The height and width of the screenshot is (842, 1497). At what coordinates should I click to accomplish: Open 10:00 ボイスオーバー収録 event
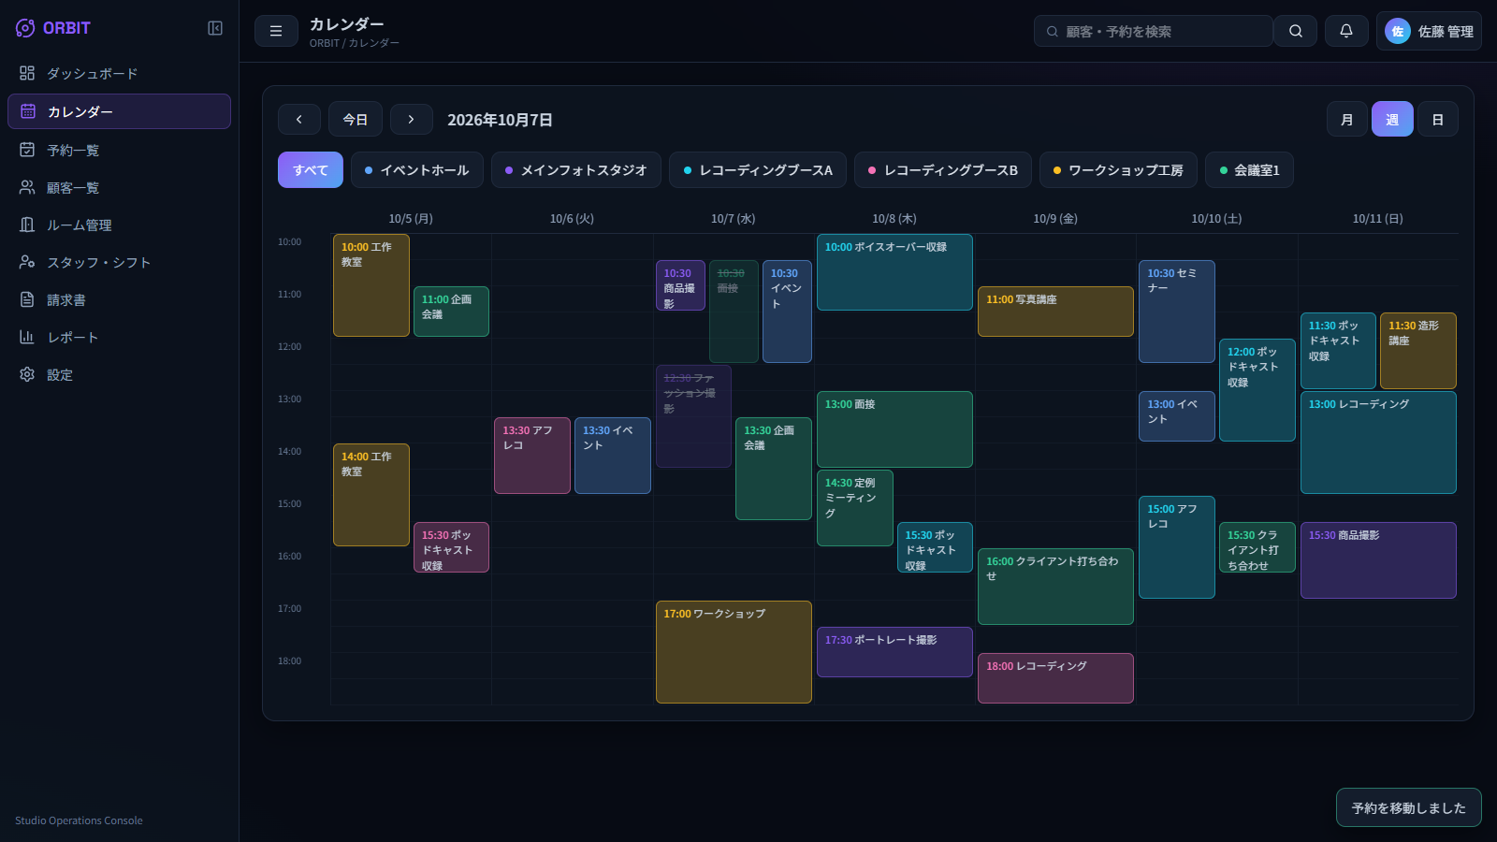point(894,272)
